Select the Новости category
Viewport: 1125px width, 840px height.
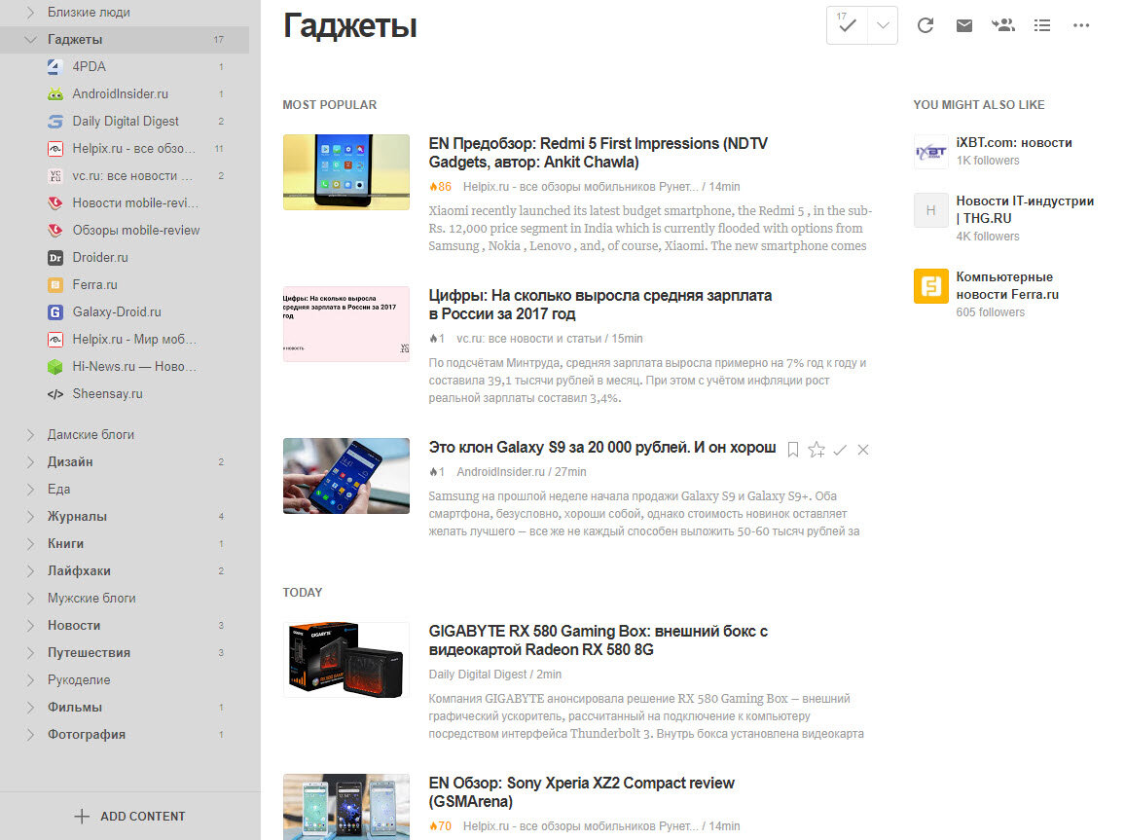coord(74,626)
